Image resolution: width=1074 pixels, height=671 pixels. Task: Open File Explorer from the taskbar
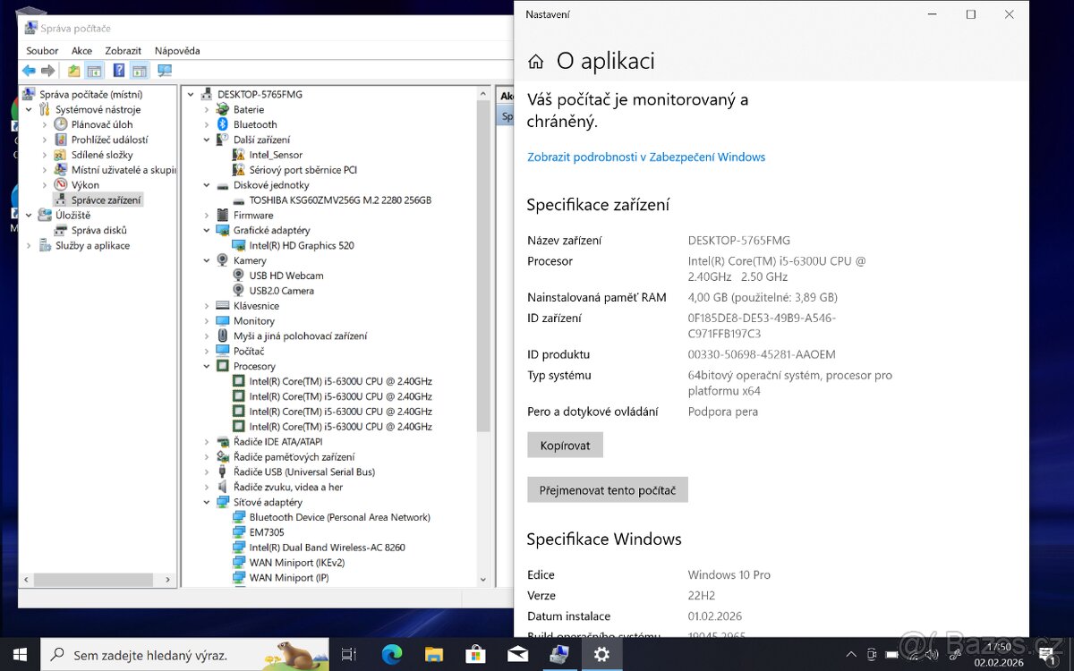[433, 655]
